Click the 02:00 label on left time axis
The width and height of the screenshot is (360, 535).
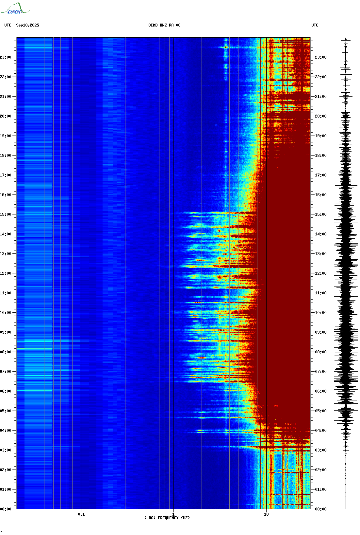point(6,470)
